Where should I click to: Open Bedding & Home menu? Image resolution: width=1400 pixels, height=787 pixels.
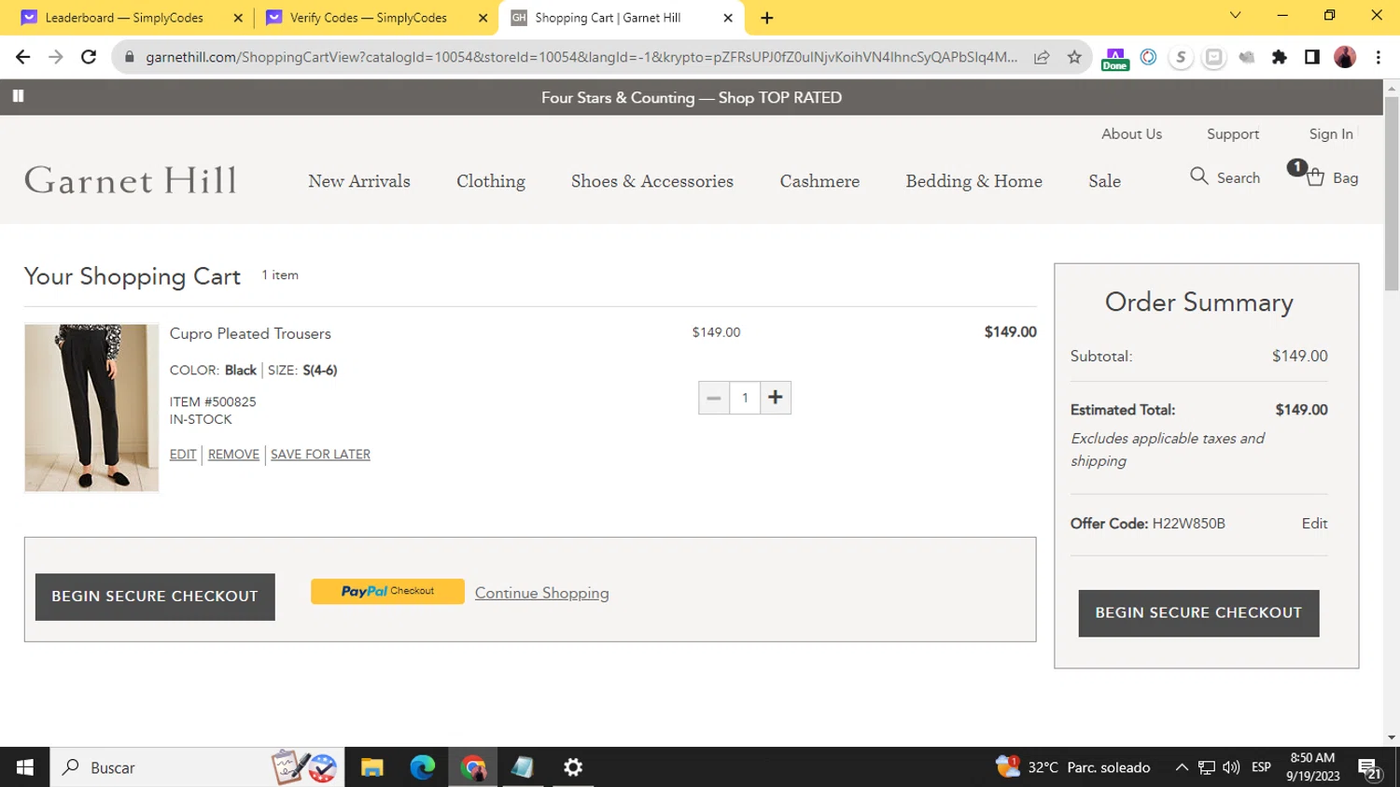973,181
